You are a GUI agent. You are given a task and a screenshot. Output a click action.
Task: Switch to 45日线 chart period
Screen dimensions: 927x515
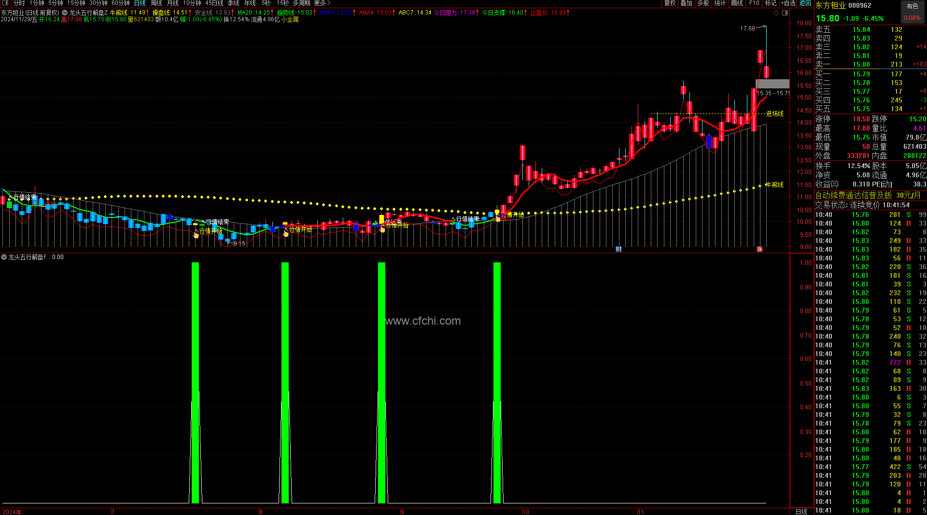[214, 3]
